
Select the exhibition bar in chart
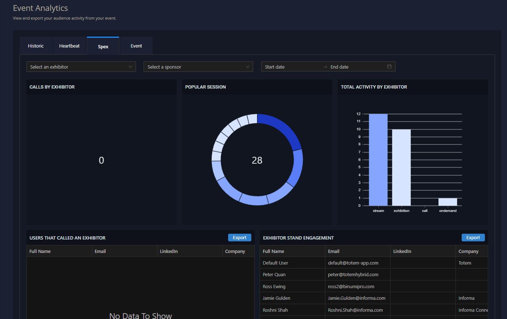click(401, 167)
